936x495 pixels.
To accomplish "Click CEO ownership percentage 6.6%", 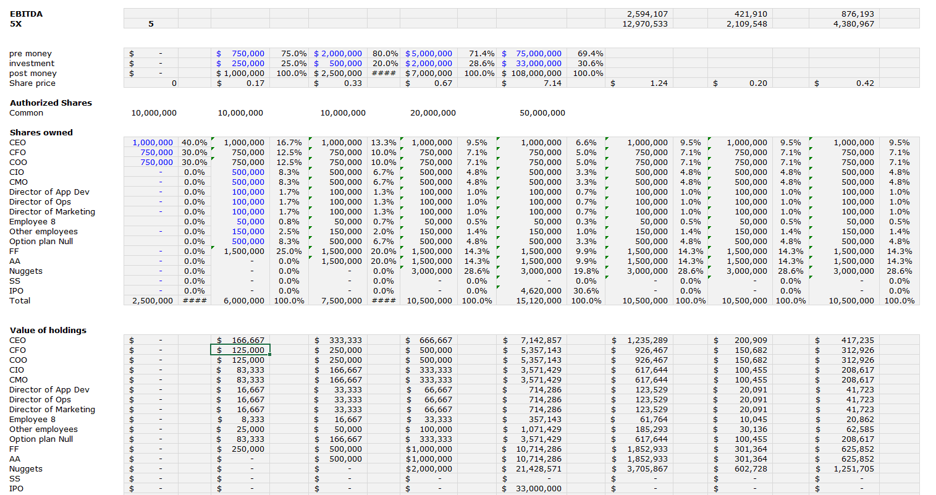I will 586,143.
